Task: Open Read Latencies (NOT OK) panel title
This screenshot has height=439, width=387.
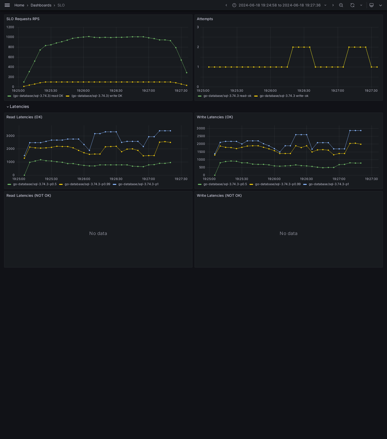Action: tap(29, 195)
